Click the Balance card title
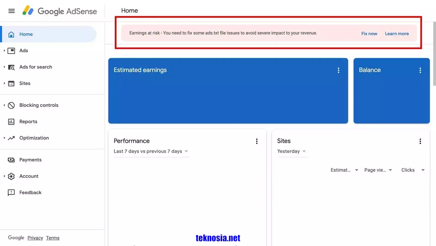Screen dimensions: 436x246 [x=370, y=70]
